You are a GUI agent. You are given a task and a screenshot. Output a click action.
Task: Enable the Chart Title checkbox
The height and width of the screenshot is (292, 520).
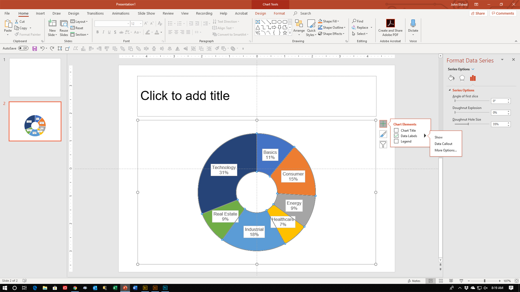pos(396,130)
